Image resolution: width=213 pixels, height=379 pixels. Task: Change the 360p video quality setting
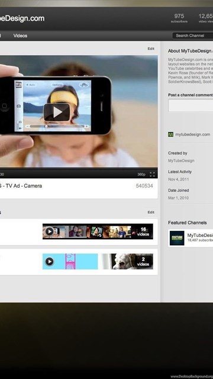coord(141,174)
